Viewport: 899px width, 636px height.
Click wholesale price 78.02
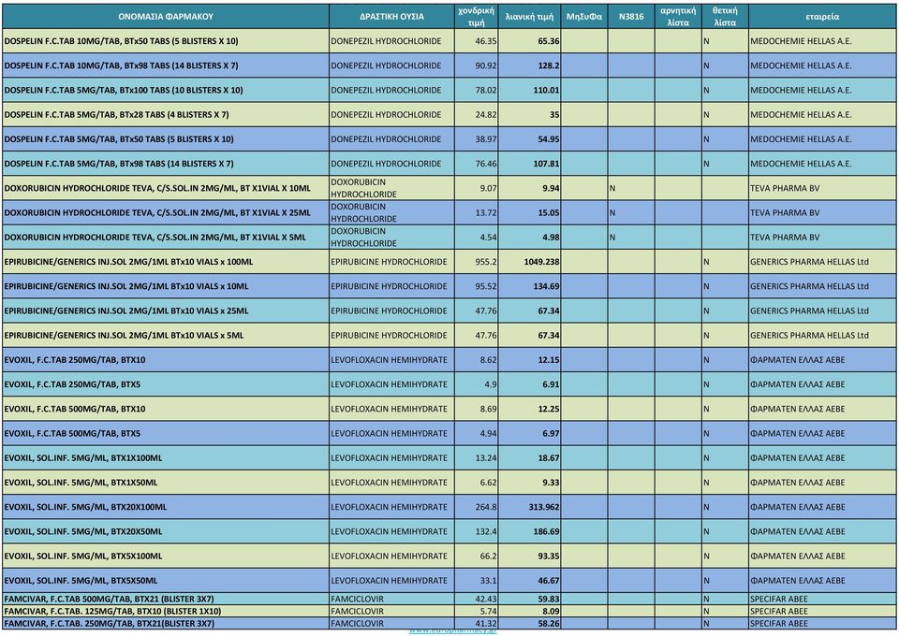[486, 91]
